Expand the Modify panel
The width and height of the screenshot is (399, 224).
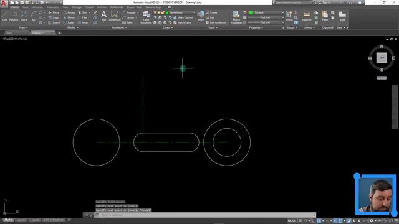click(72, 27)
